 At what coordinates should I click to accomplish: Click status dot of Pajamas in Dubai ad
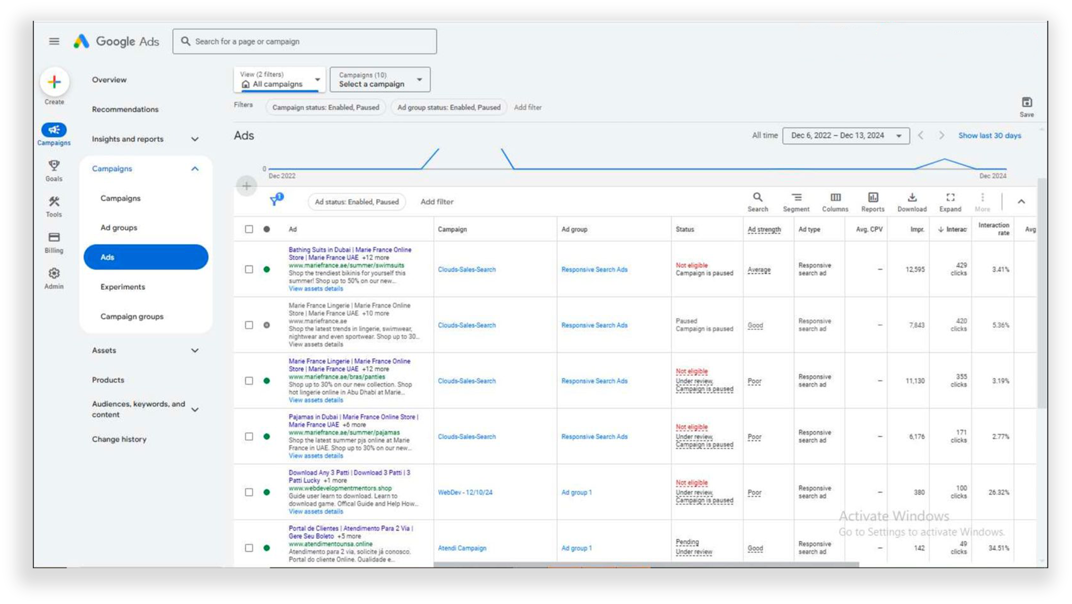pos(267,436)
